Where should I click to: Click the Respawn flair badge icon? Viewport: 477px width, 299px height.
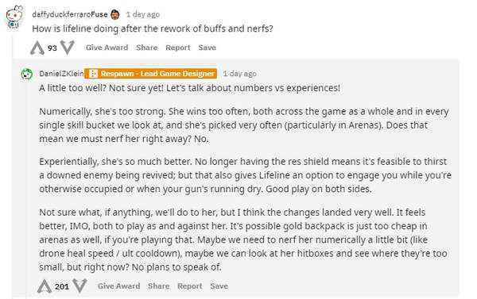(93, 74)
